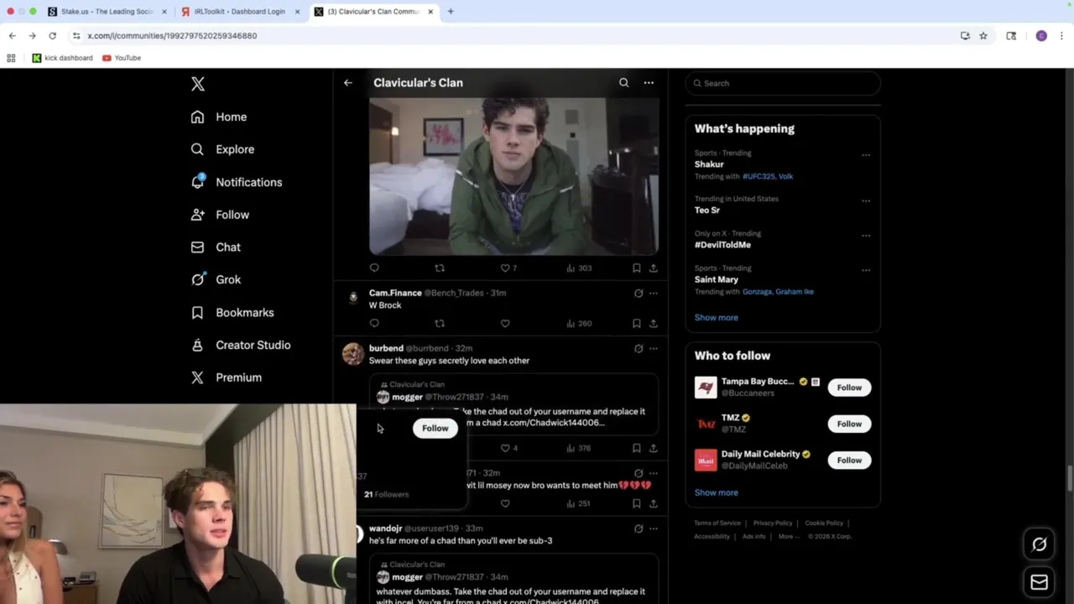Open community more options menu
Viewport: 1074px width, 604px height.
649,83
